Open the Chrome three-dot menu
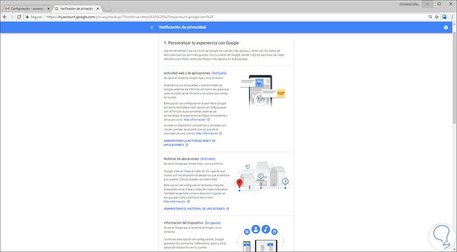Image resolution: width=457 pixels, height=252 pixels. (x=452, y=17)
